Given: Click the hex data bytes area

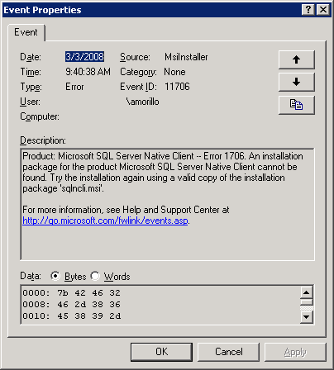Looking at the screenshot, I should (160, 305).
